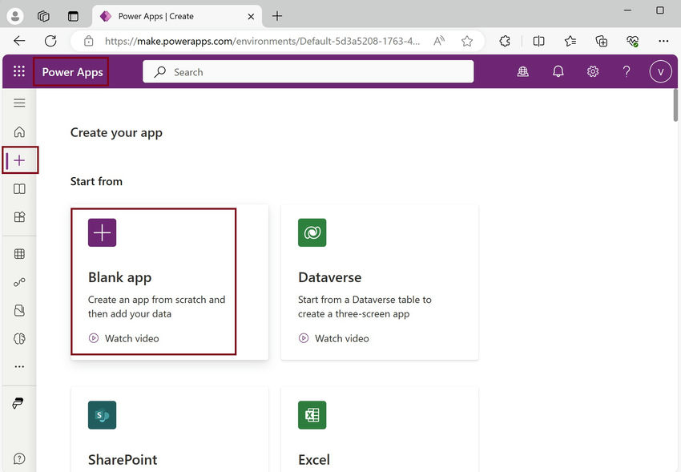Open the AI hub icon in sidebar
681x472 pixels.
coord(19,338)
